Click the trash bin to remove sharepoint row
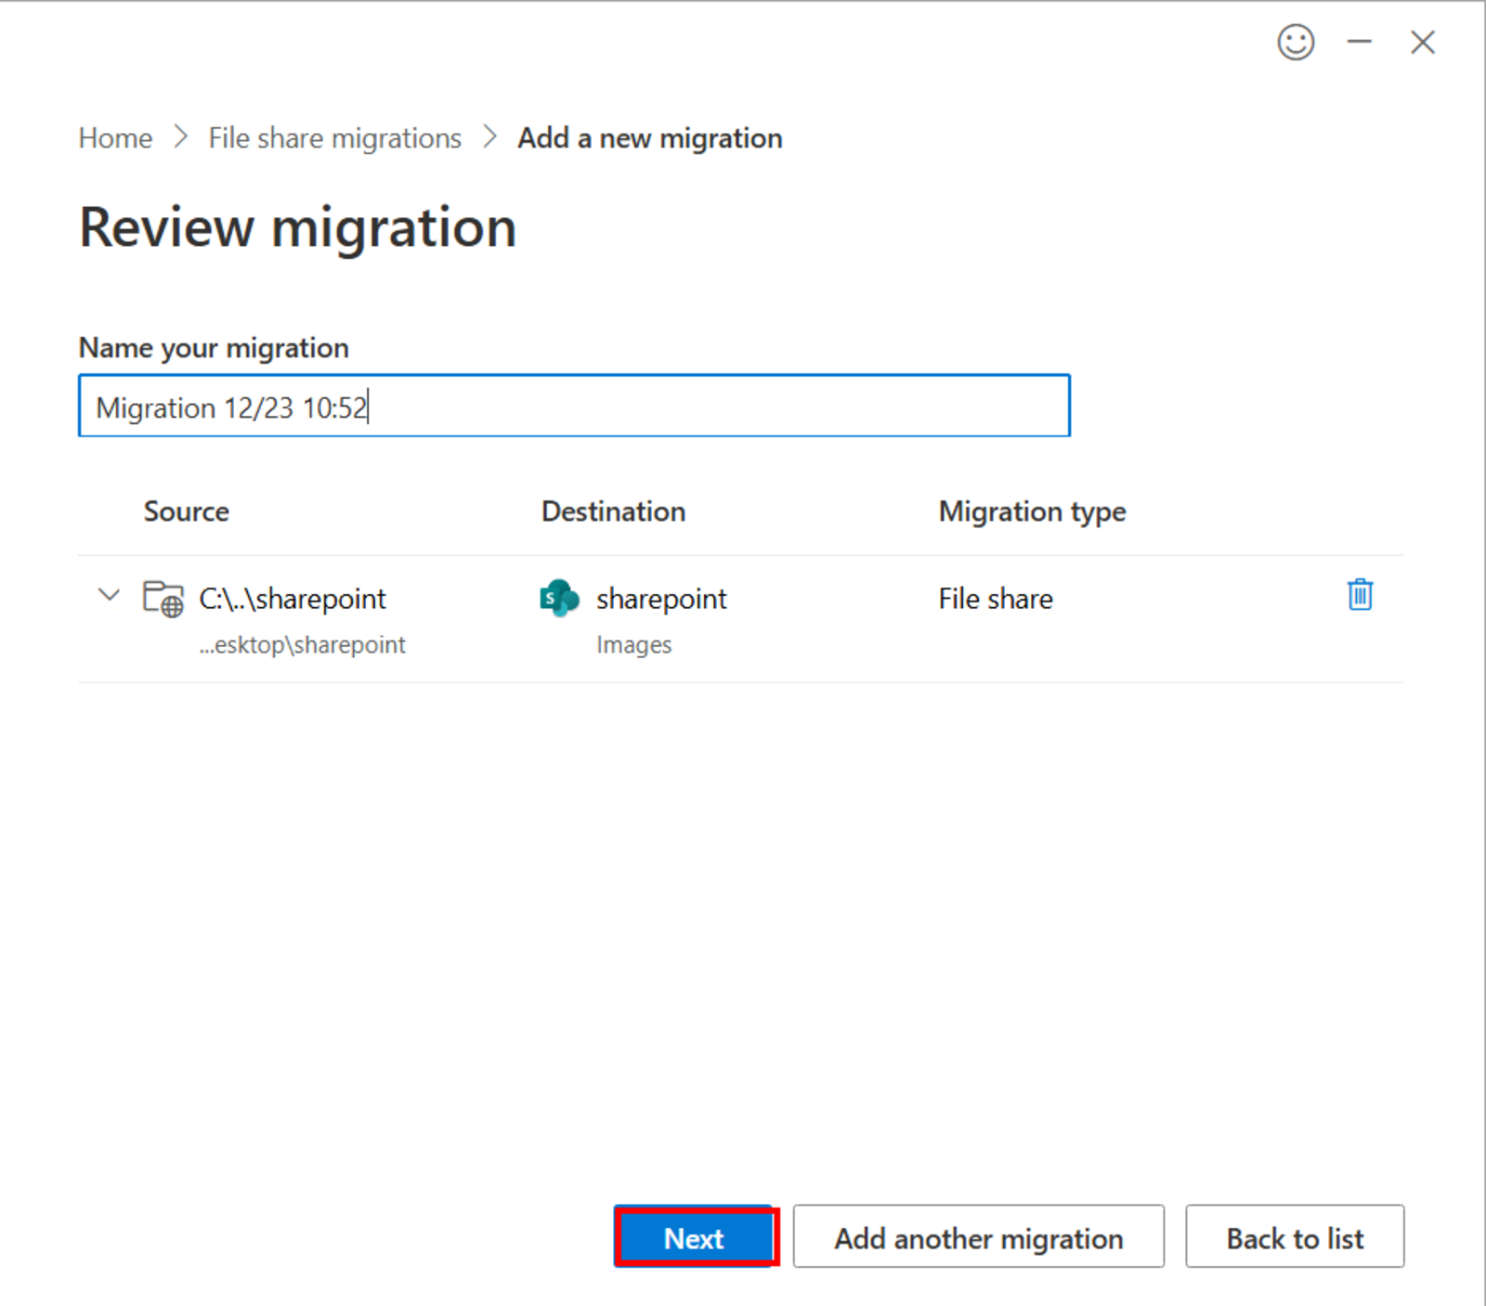1486x1306 pixels. point(1359,595)
